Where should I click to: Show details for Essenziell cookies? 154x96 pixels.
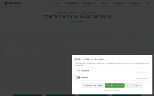tap(142, 72)
